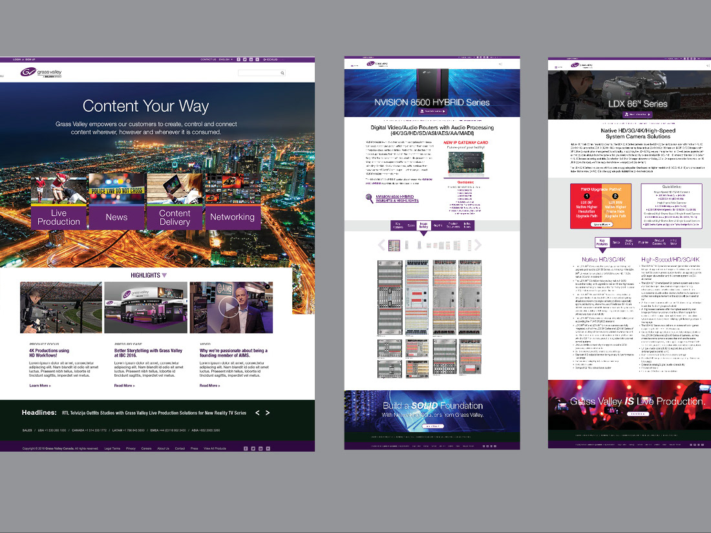Click Grass Valley logo on NVISION page

click(x=377, y=65)
